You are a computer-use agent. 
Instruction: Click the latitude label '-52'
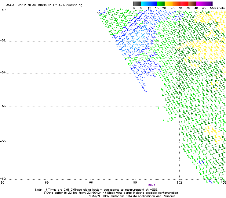[3, 41]
